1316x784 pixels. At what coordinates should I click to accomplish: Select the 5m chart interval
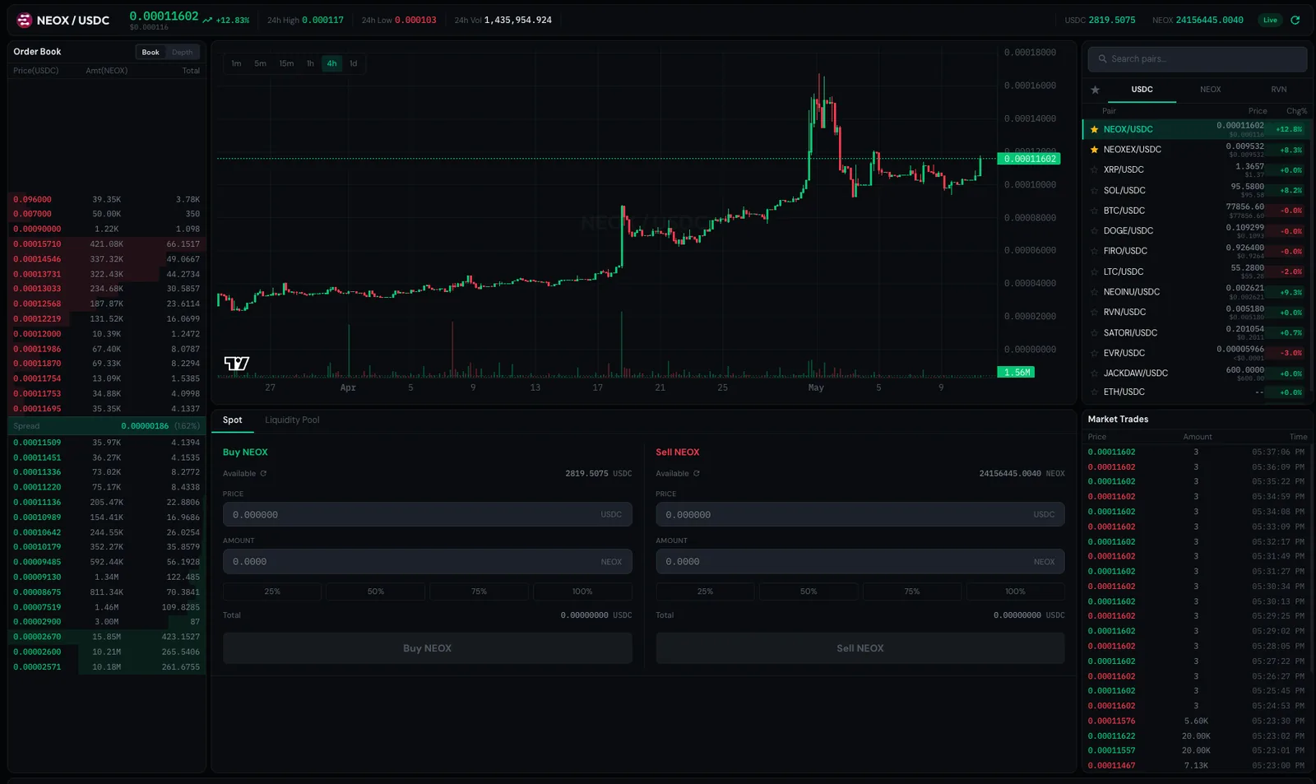click(x=260, y=63)
